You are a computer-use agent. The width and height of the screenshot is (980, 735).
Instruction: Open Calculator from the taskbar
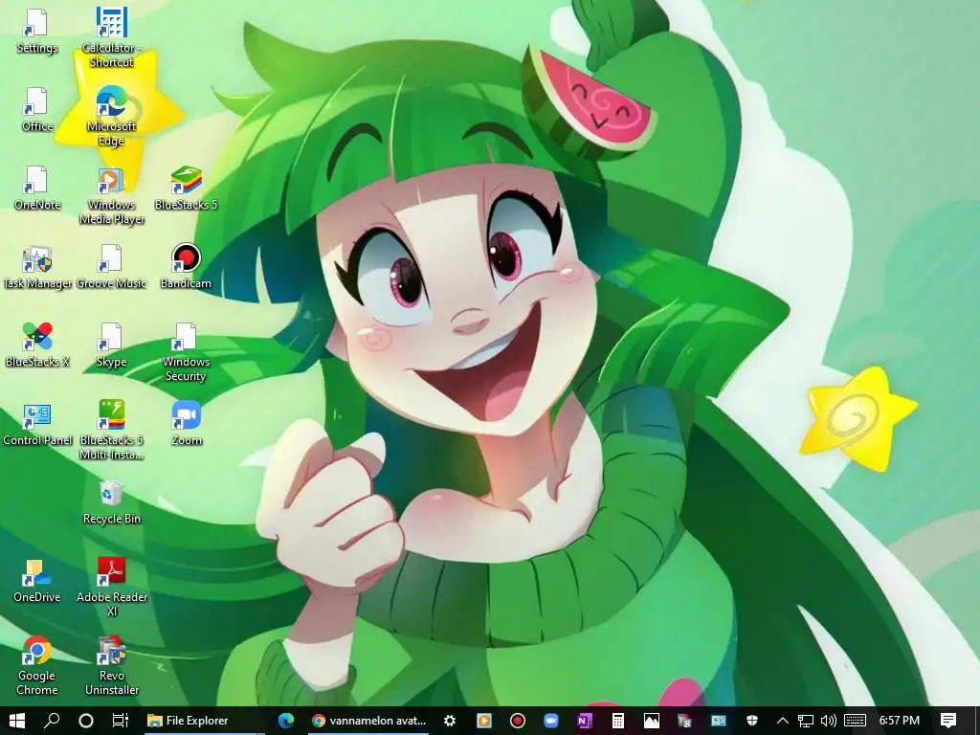pyautogui.click(x=618, y=721)
